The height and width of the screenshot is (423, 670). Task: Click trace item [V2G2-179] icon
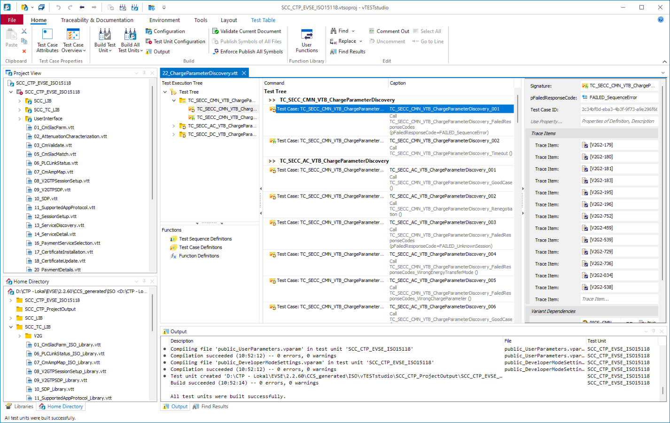tap(585, 145)
